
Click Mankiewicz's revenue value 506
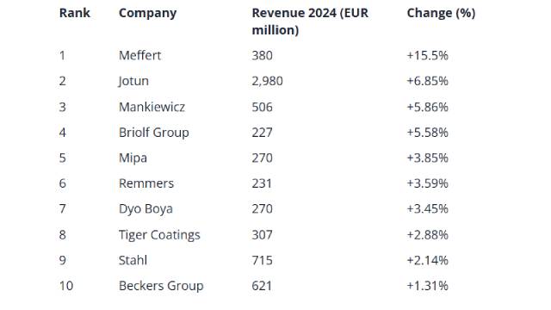tap(262, 107)
